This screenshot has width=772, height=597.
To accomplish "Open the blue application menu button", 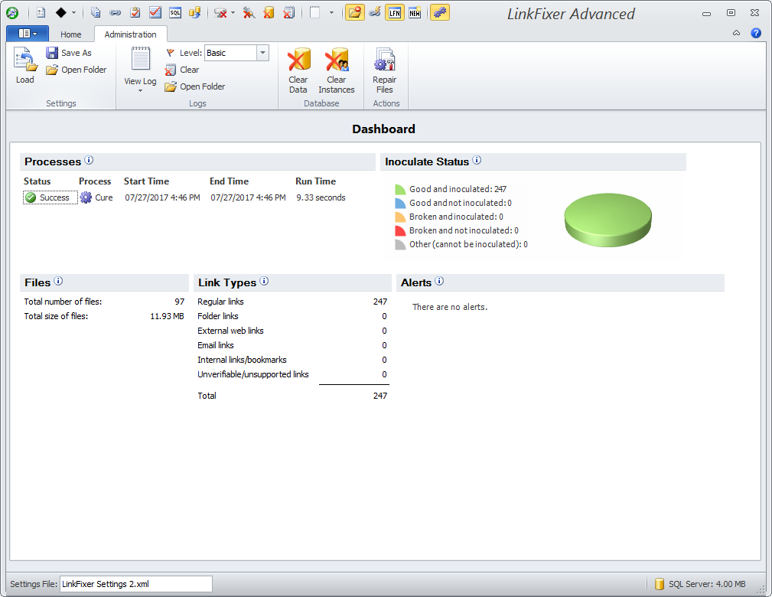I will click(28, 34).
